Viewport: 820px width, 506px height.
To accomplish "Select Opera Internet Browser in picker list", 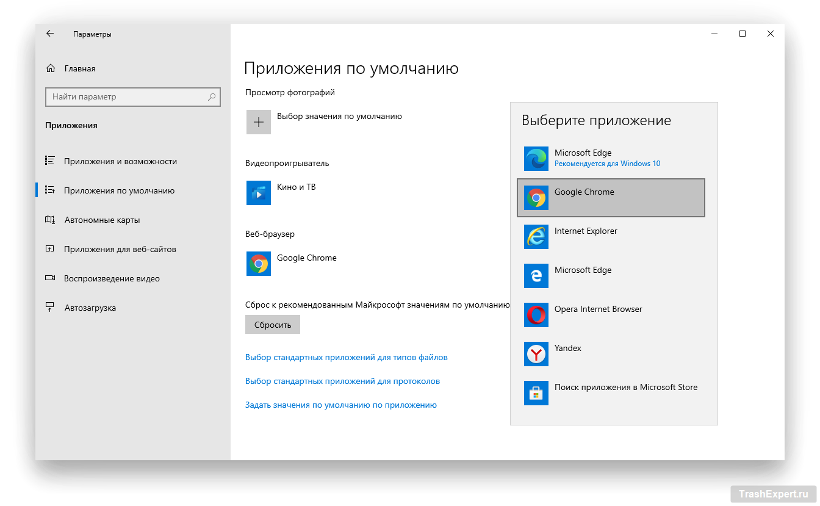I will coord(599,309).
